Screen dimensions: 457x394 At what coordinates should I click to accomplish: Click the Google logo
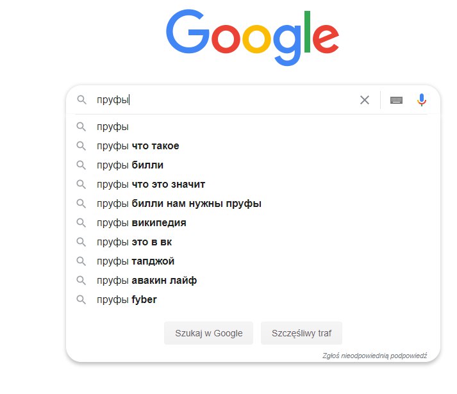click(253, 37)
